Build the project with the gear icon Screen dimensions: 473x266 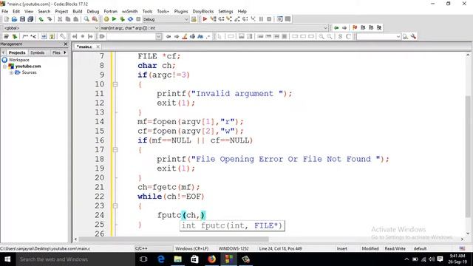pyautogui.click(x=106, y=19)
